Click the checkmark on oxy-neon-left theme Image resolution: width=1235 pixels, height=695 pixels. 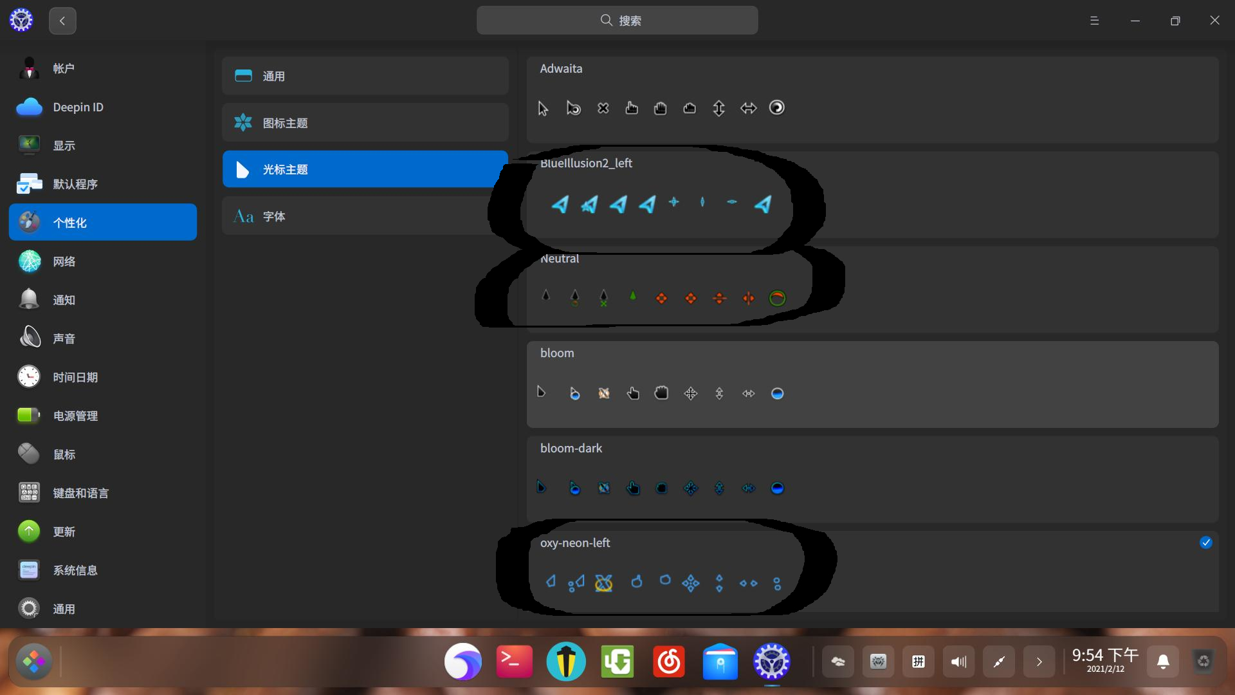tap(1205, 542)
